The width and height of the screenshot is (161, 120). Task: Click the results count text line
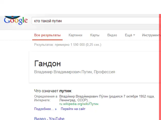(x=68, y=45)
